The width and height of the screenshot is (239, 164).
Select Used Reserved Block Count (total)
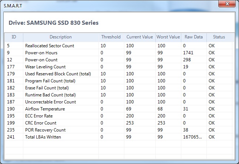(119, 74)
